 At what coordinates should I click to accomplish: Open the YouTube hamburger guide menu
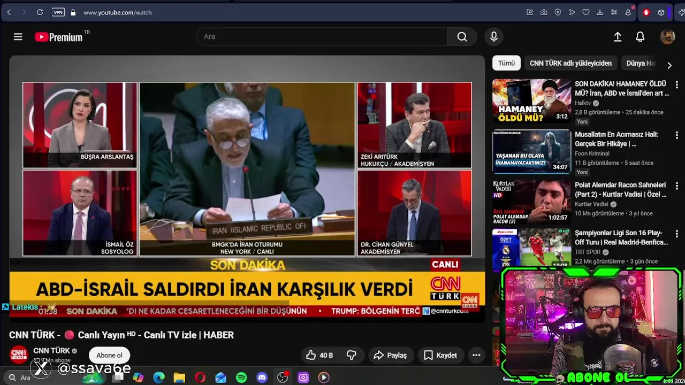click(x=18, y=36)
